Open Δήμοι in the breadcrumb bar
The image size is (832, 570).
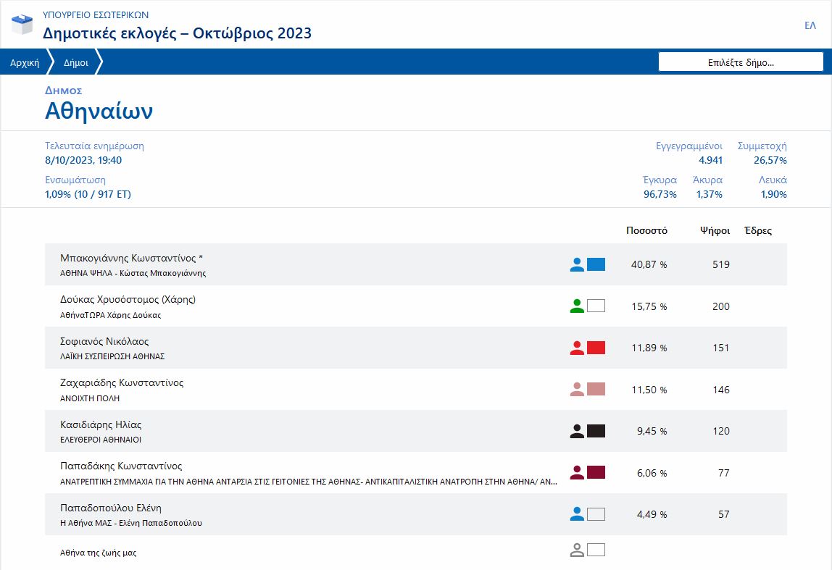coord(76,63)
